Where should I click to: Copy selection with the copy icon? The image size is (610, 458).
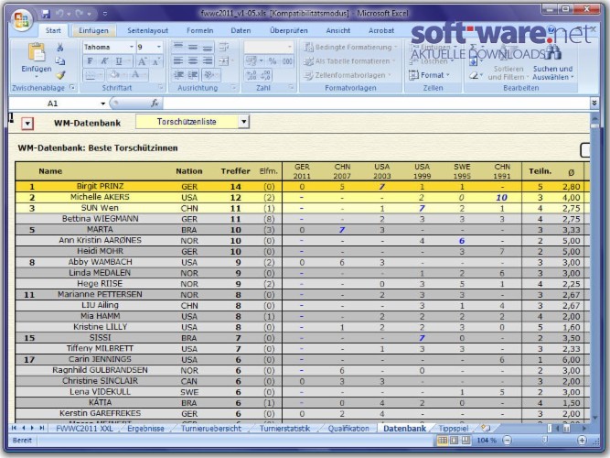60,60
